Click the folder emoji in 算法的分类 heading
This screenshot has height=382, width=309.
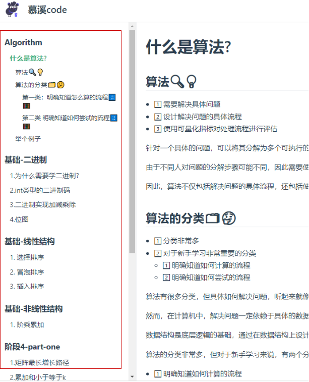coord(213,219)
